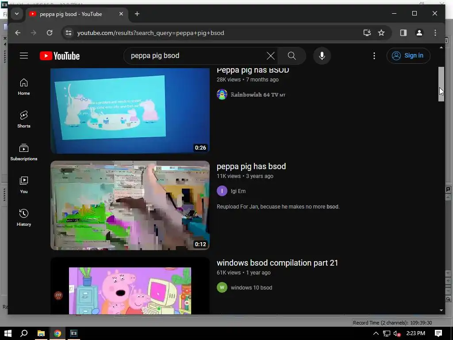Image resolution: width=453 pixels, height=340 pixels.
Task: Click the page vertical scrollbar thumb
Action: (x=441, y=84)
